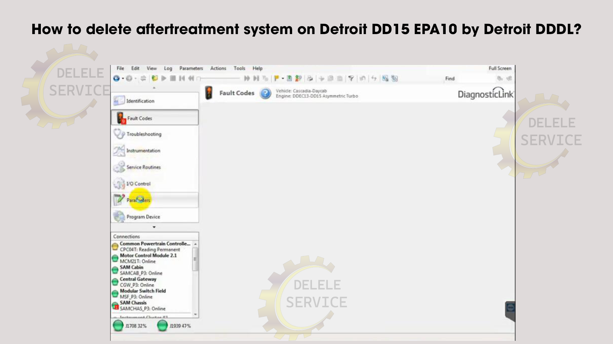The image size is (613, 344).
Task: Expand the sidebar bottom arrow
Action: 154,227
